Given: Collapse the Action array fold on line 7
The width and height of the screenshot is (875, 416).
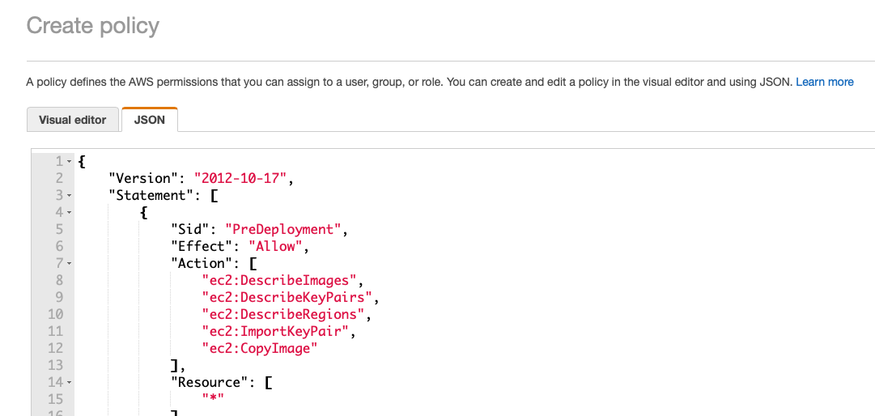Looking at the screenshot, I should (x=69, y=263).
